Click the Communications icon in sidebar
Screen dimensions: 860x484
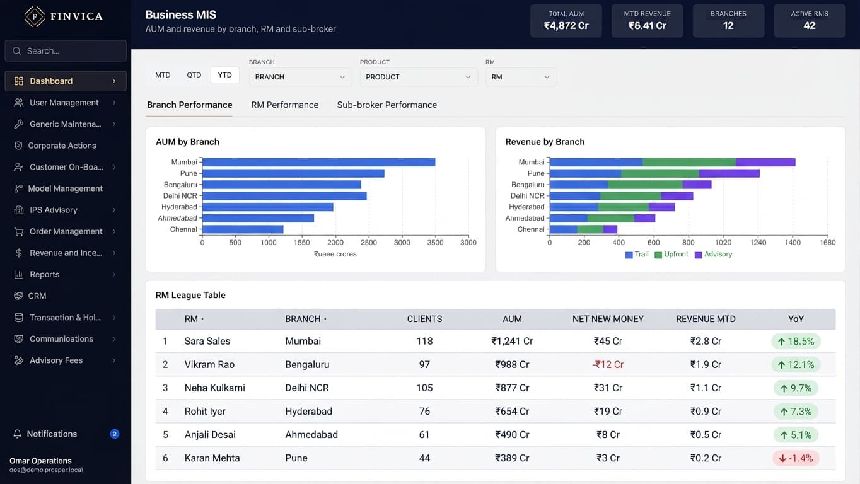18,339
